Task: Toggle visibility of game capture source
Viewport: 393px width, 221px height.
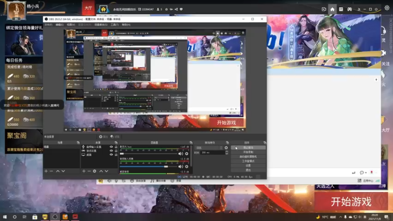Action: click(112, 151)
